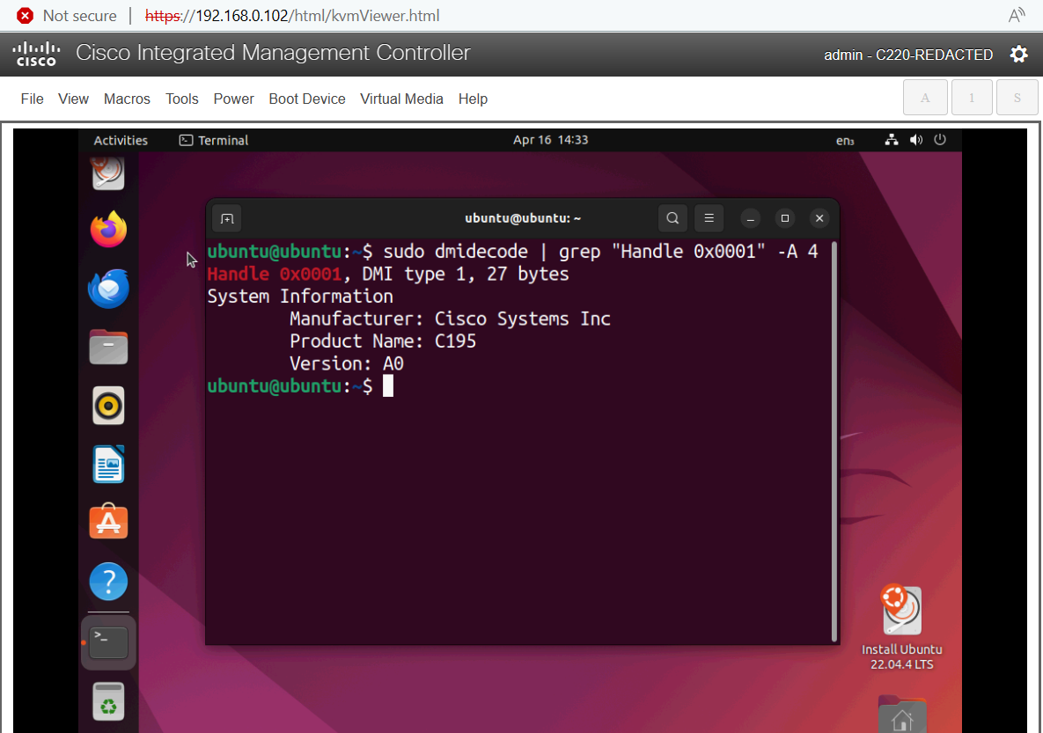This screenshot has width=1043, height=733.
Task: Expand the Ubuntu system status menu
Action: coord(915,140)
